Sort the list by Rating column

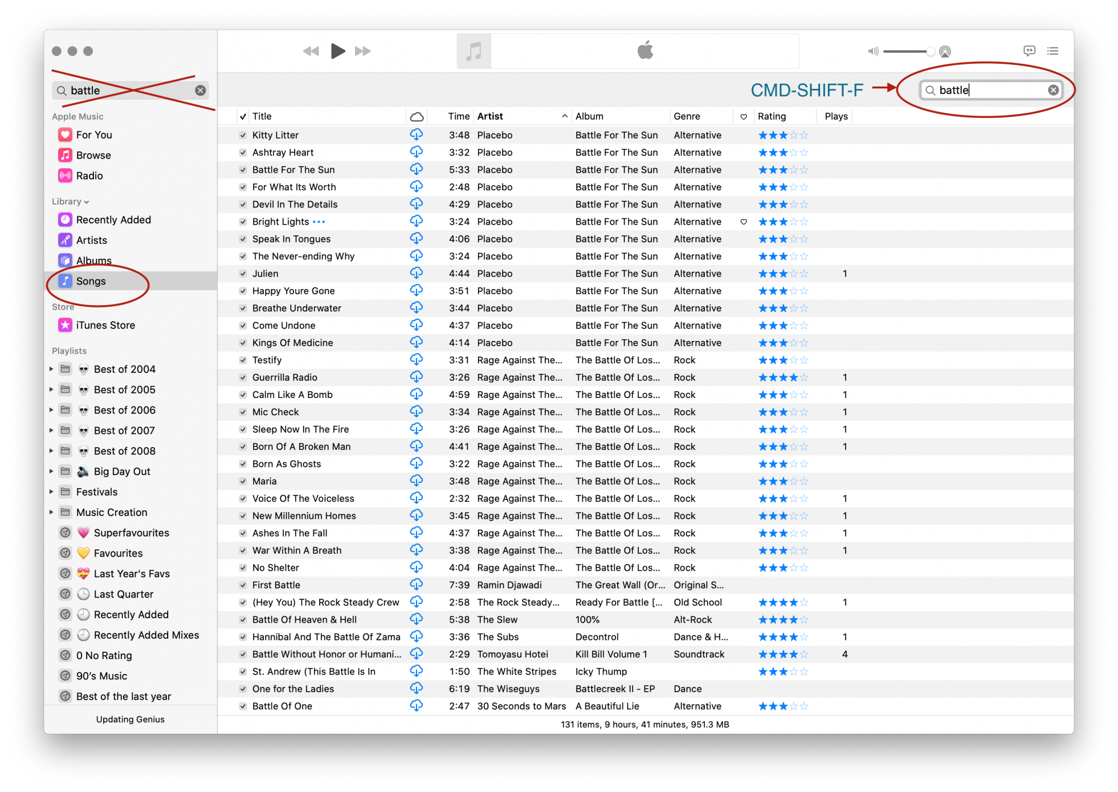(x=772, y=116)
